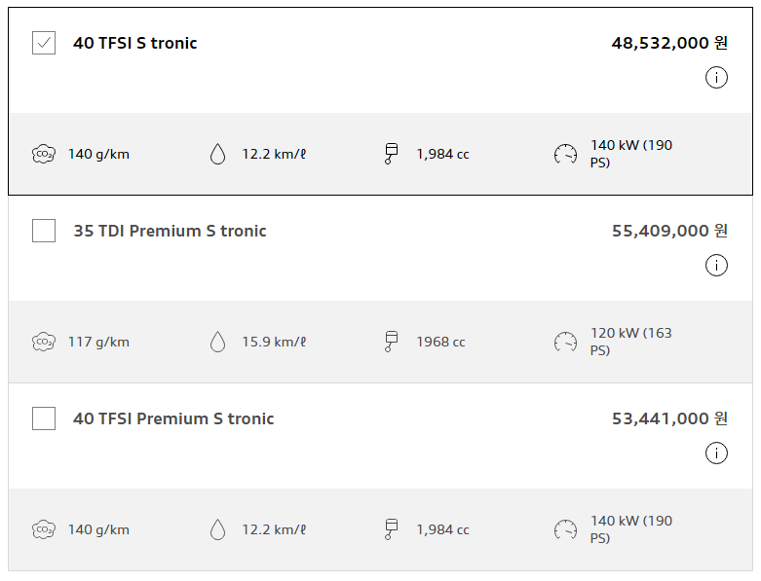Check the 35 TDI Premium S tronic checkbox
761x581 pixels.
tap(44, 231)
